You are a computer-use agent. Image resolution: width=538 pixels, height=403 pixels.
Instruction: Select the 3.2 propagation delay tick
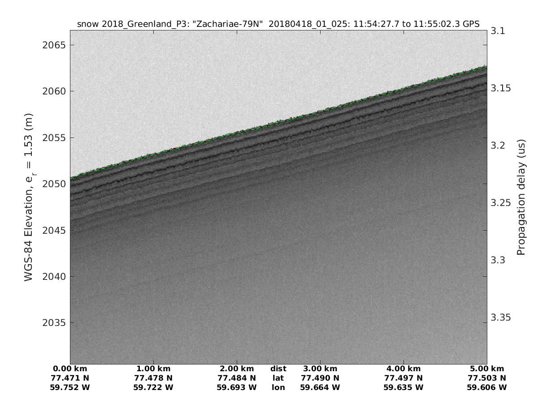498,146
